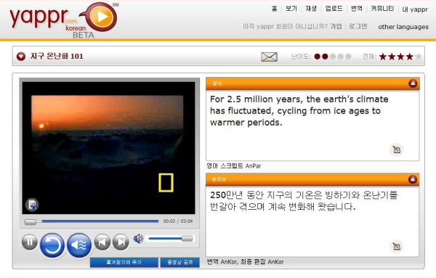This screenshot has width=436, height=278.
Task: Toggle the slow audio playback button
Action: [79, 245]
